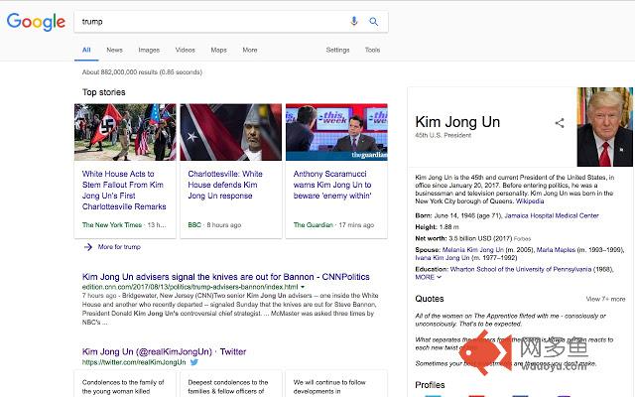Open the Settings menu
635x397 pixels.
[337, 50]
